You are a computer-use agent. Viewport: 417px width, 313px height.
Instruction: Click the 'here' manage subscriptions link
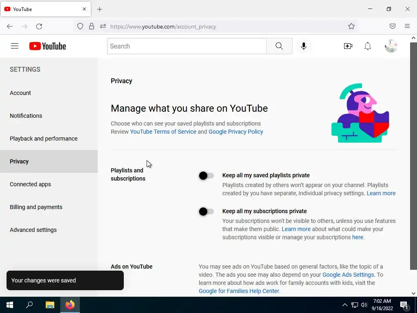click(358, 237)
